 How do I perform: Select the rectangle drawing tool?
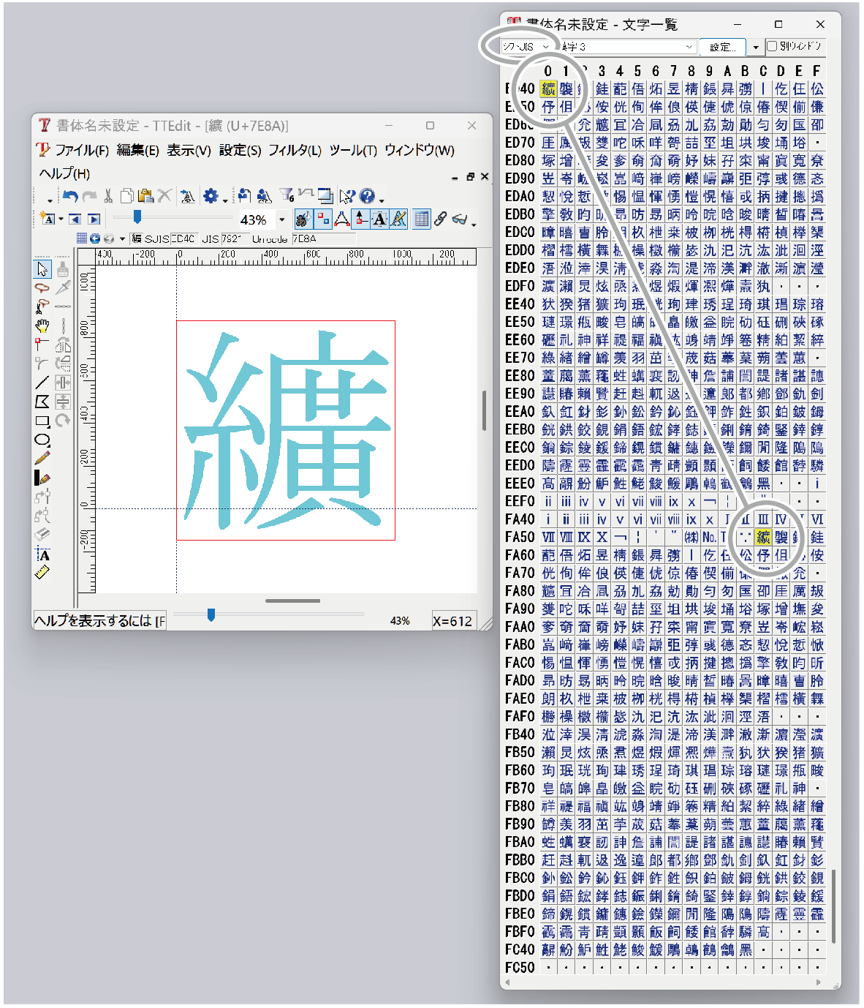click(x=42, y=421)
